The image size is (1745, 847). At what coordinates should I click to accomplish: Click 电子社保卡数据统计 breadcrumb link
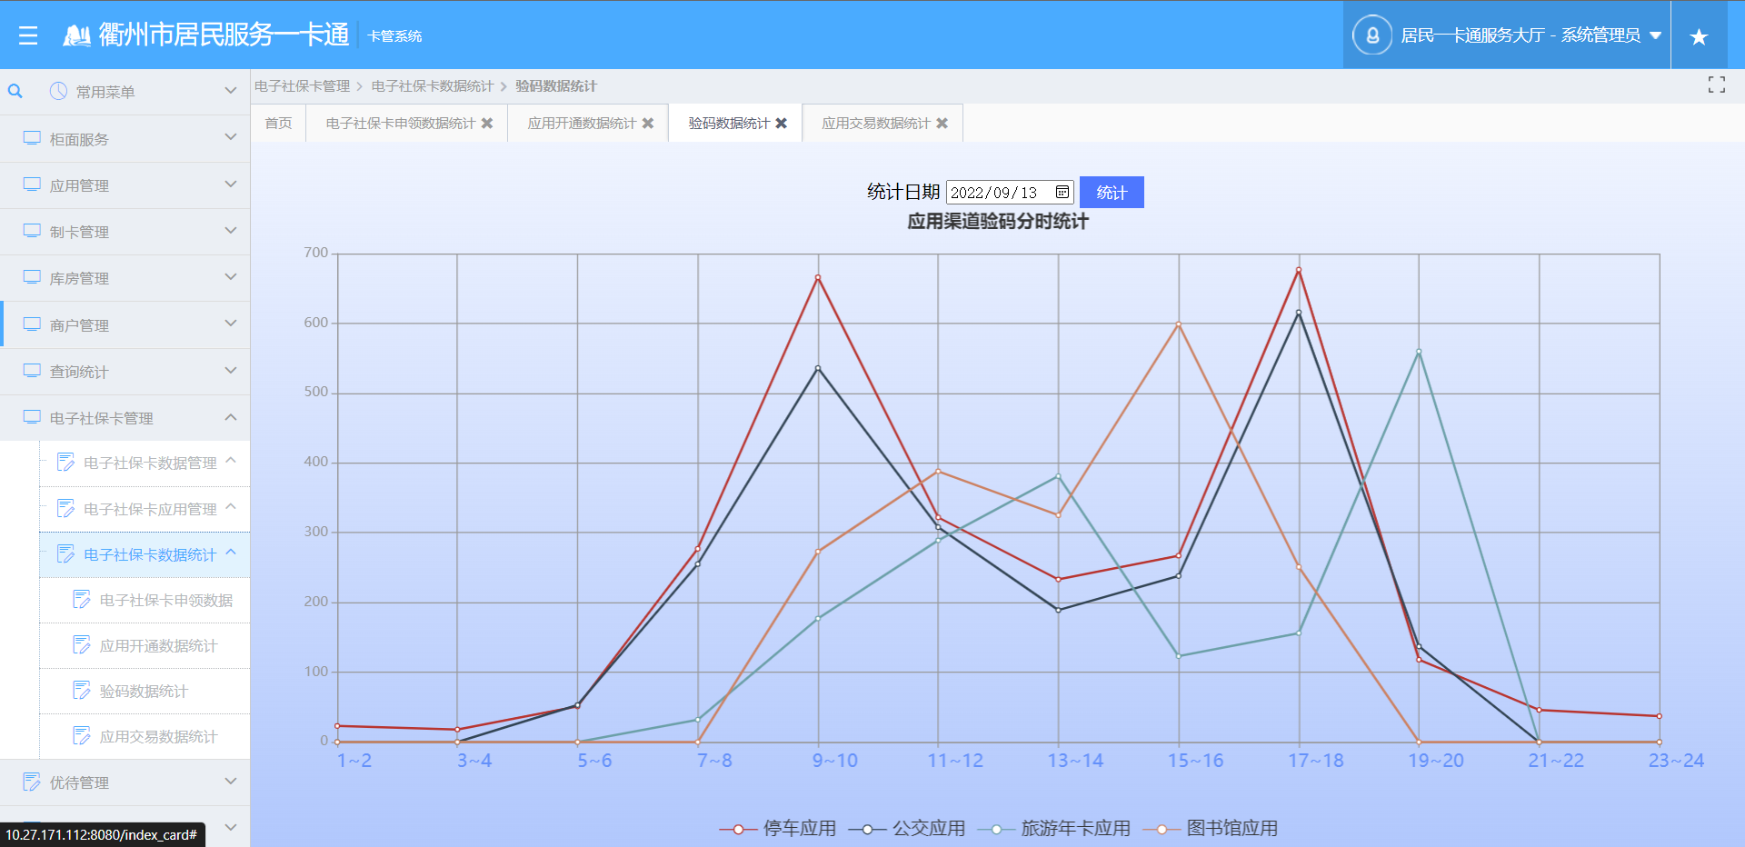click(433, 86)
